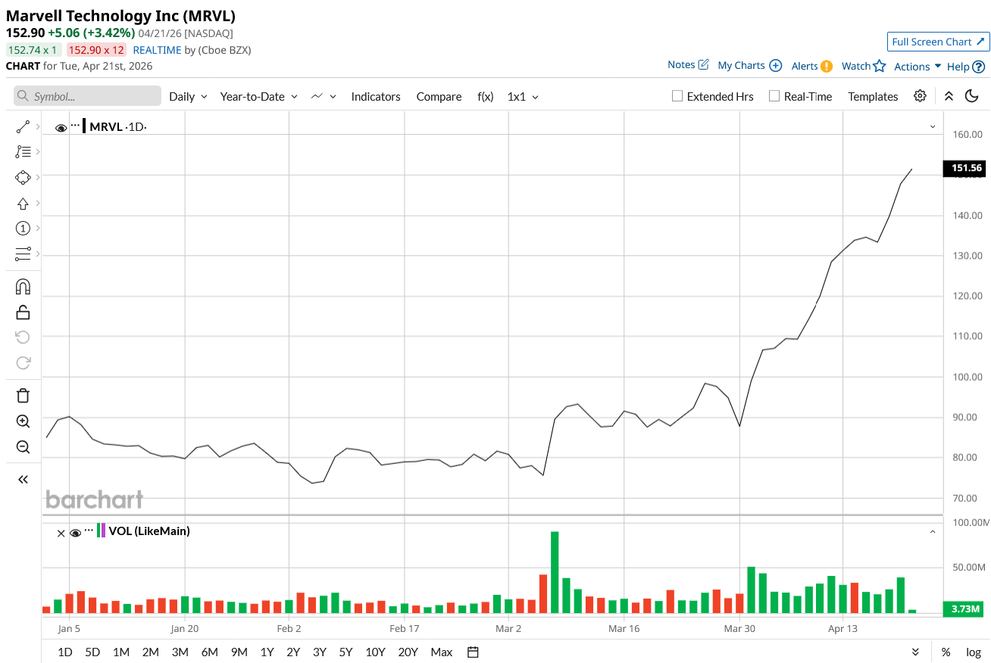Undo the last chart action
The image size is (991, 663).
[x=23, y=337]
